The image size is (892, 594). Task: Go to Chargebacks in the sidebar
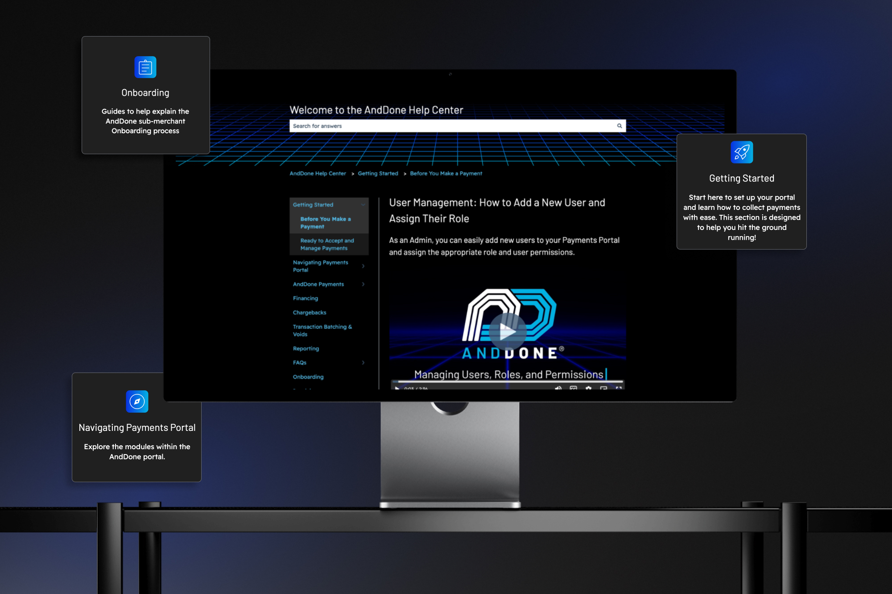point(310,313)
